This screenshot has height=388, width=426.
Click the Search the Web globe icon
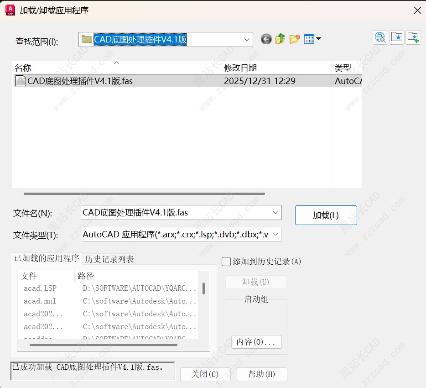pos(380,38)
